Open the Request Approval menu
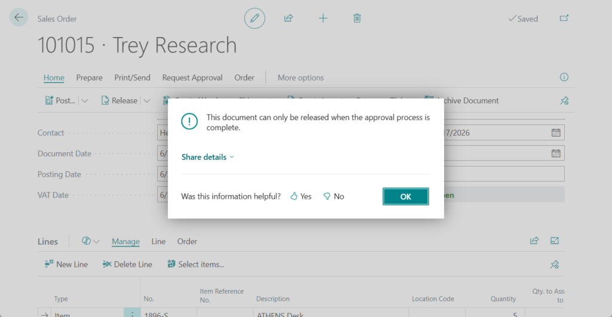Screen dimensions: 612x317 coord(192,78)
